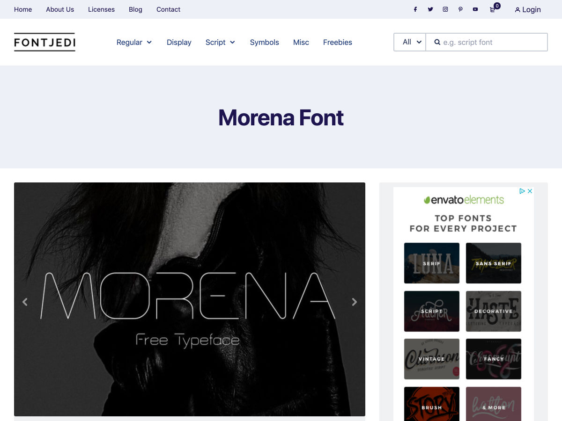Click the search magnifier icon
This screenshot has width=562, height=421.
(x=437, y=42)
